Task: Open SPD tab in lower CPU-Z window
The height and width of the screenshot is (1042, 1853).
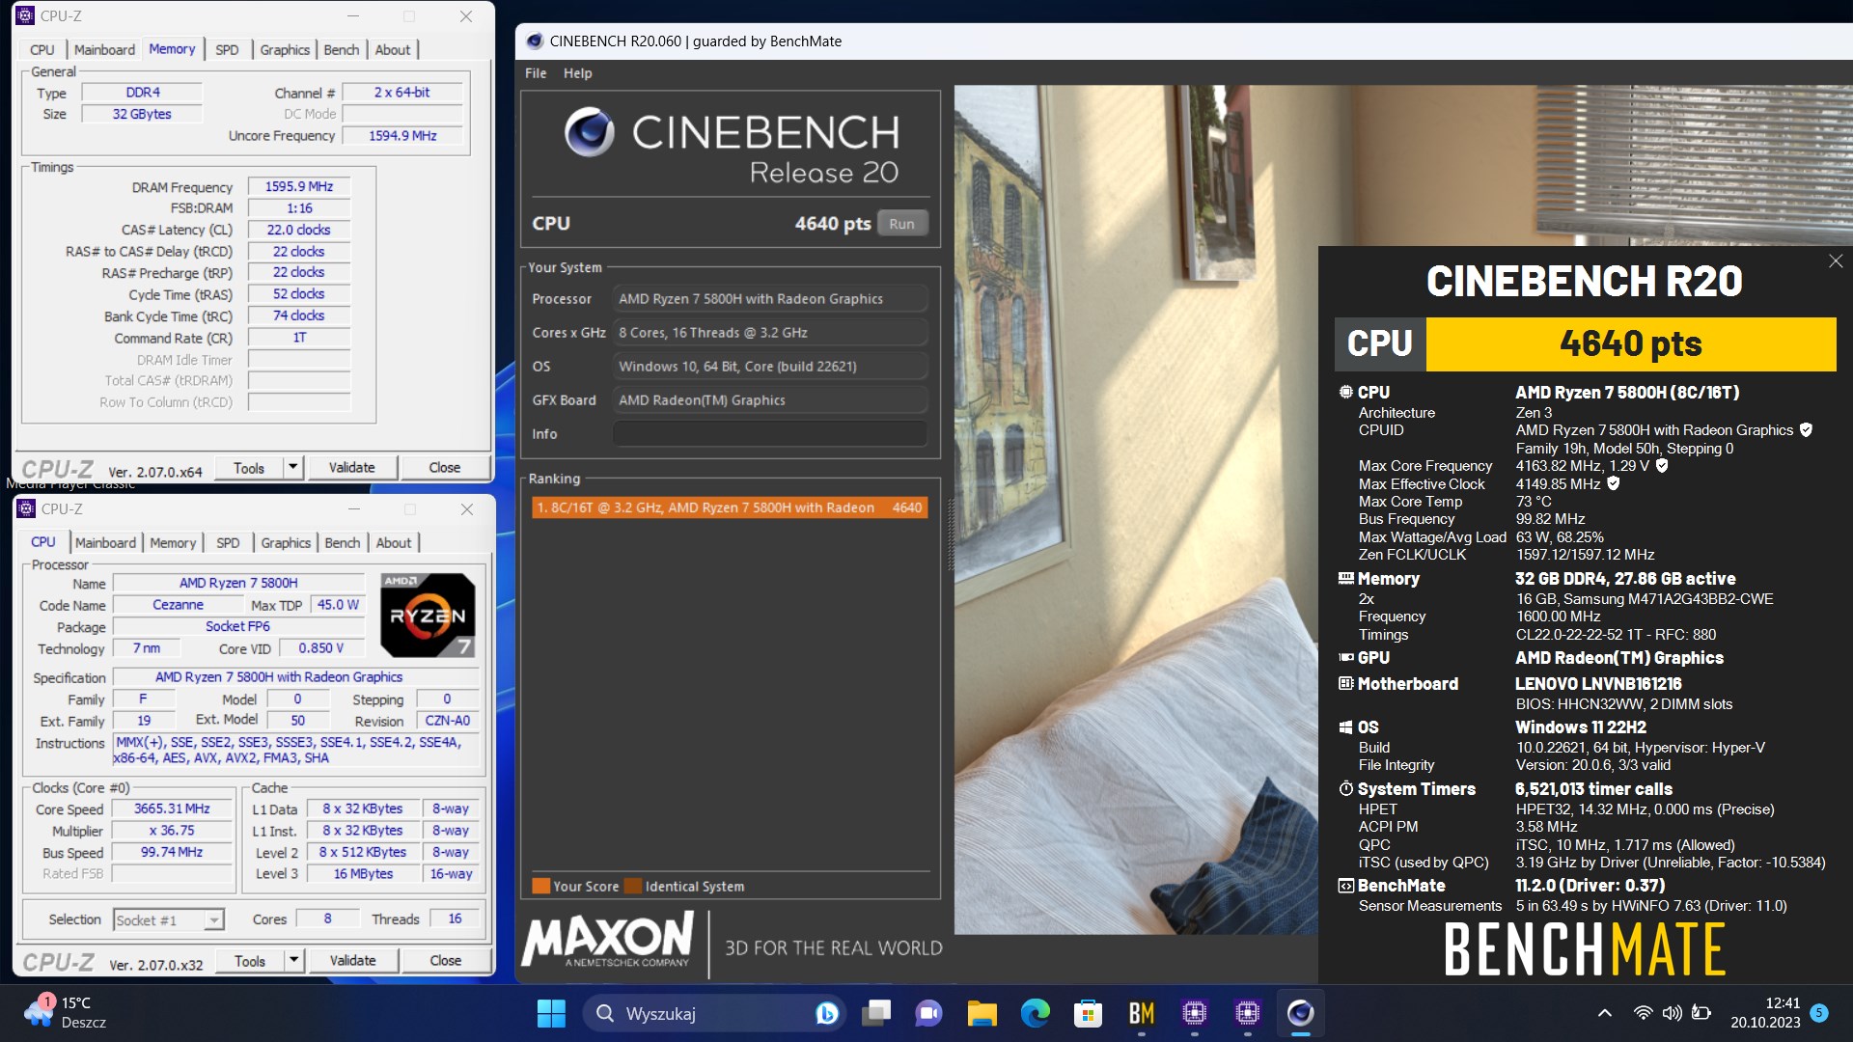Action: 228,542
